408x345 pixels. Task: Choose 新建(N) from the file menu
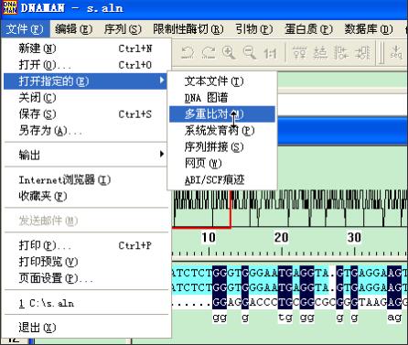tap(85, 49)
